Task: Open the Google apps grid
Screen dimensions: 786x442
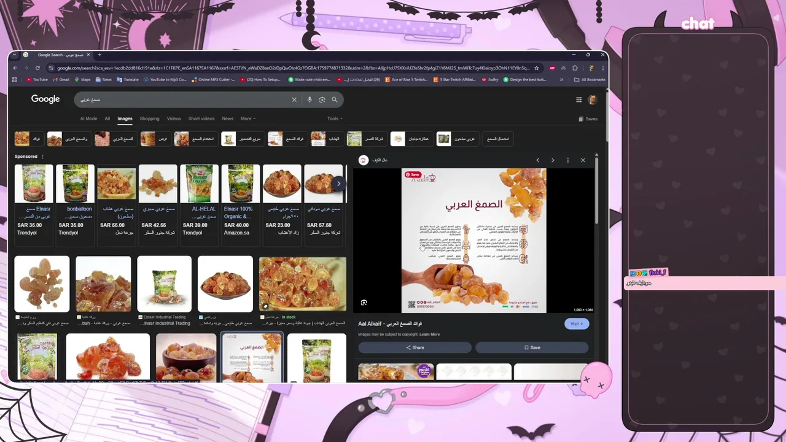Action: coord(578,99)
